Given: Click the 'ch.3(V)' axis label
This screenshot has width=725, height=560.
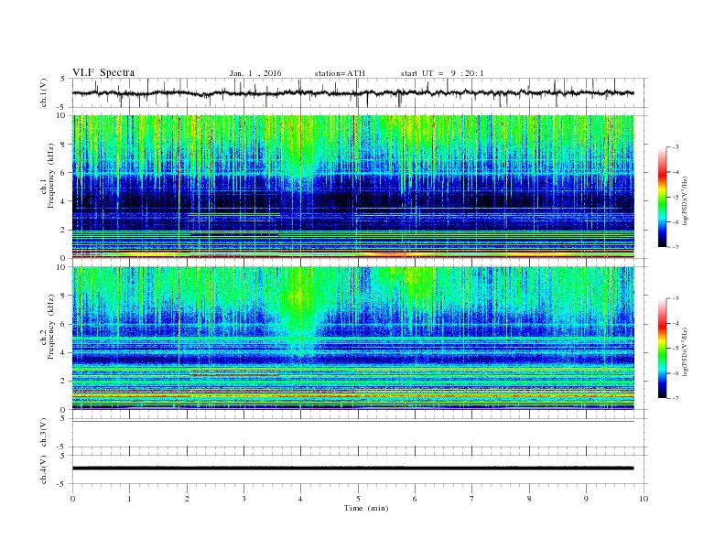Looking at the screenshot, I should [44, 433].
